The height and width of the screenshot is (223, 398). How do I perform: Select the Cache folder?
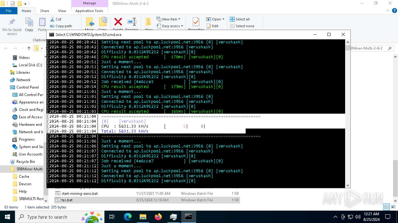point(24,177)
